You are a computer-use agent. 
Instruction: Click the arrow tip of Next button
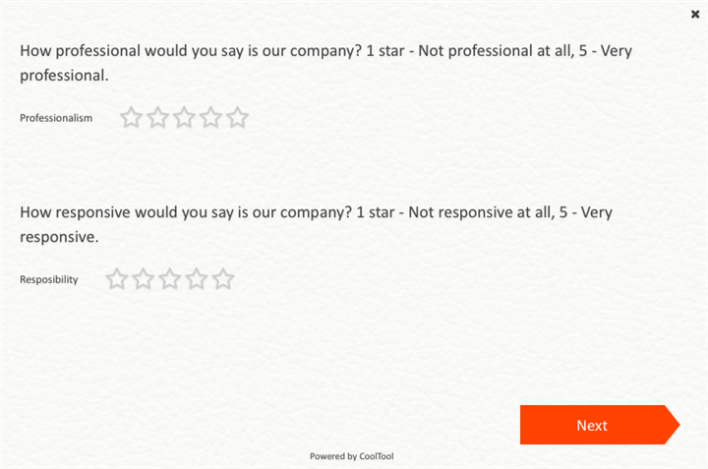click(673, 425)
